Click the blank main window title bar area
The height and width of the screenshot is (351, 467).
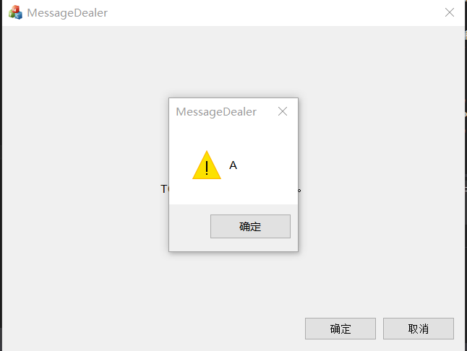(274, 13)
